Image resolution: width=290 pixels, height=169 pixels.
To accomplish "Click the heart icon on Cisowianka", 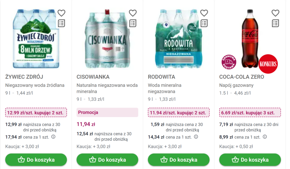I will pos(133,13).
